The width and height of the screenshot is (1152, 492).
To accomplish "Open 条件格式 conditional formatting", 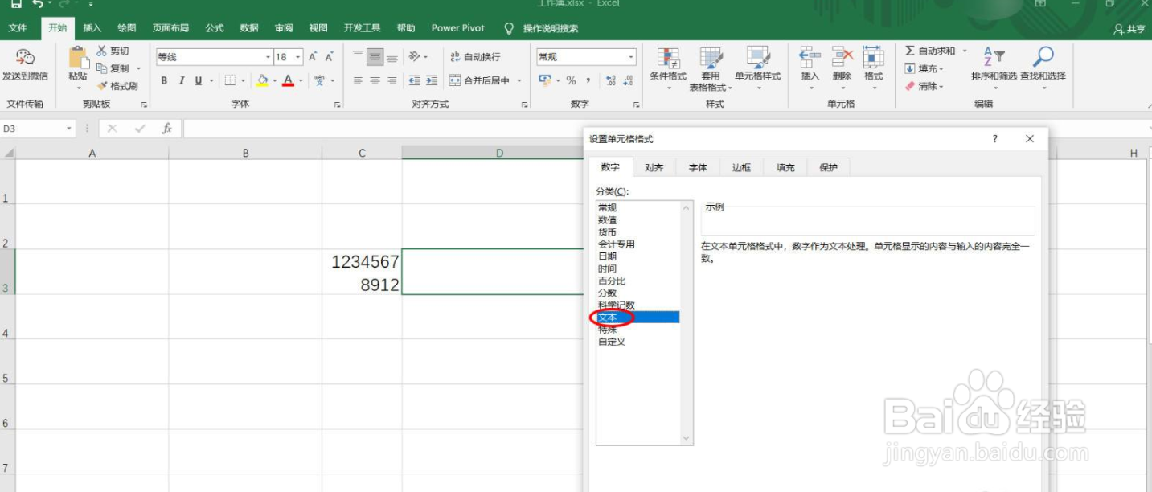I will pos(668,68).
